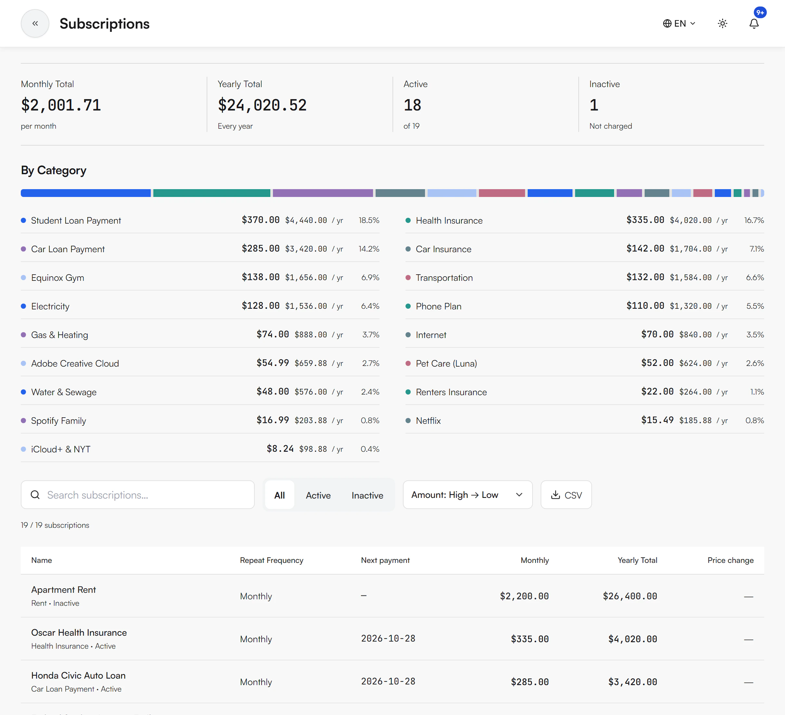
Task: Select Adobe Creative Cloud category
Action: click(x=200, y=363)
